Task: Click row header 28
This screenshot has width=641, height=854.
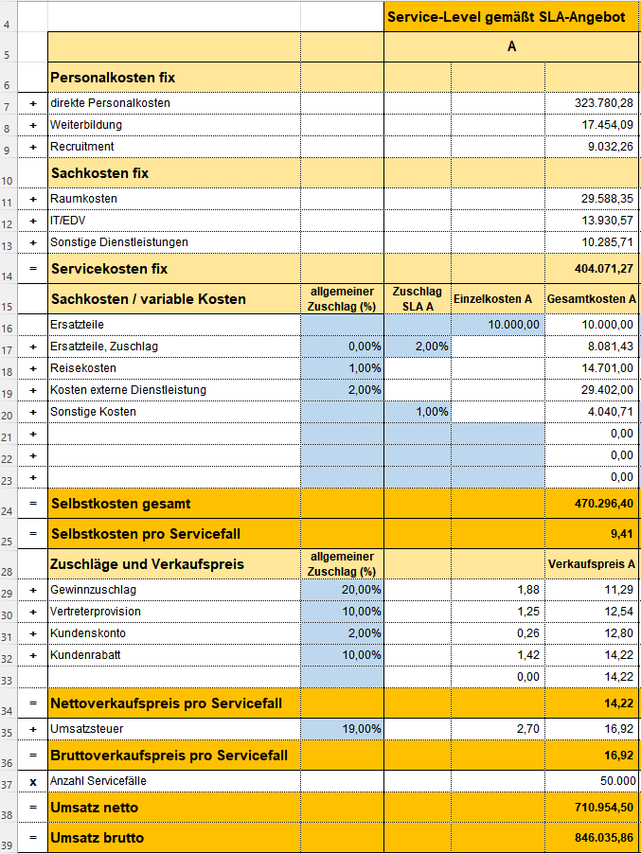Action: (9, 566)
